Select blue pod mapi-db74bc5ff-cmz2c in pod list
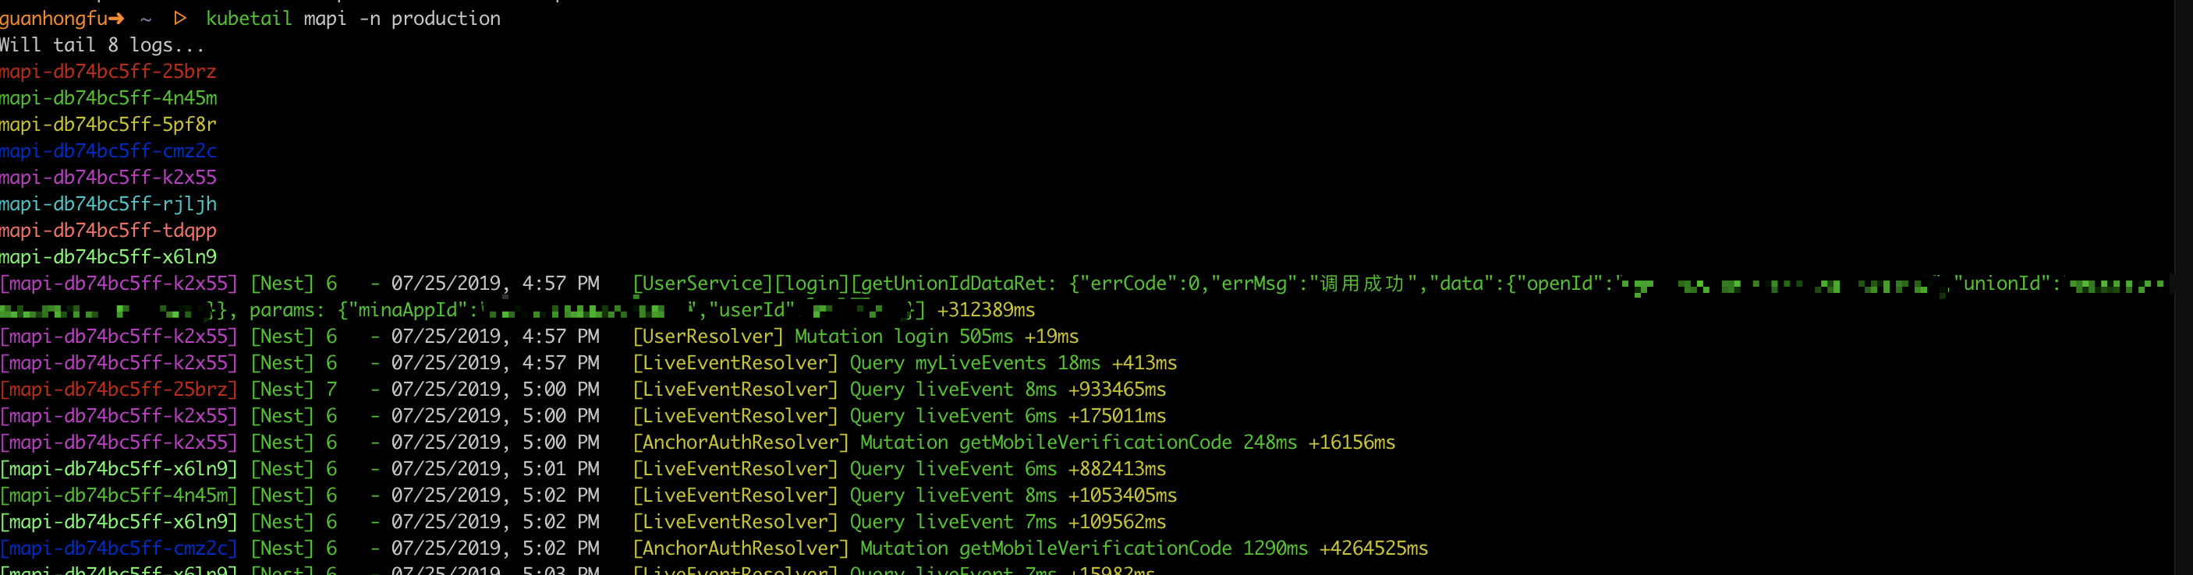2193x575 pixels. (x=108, y=150)
